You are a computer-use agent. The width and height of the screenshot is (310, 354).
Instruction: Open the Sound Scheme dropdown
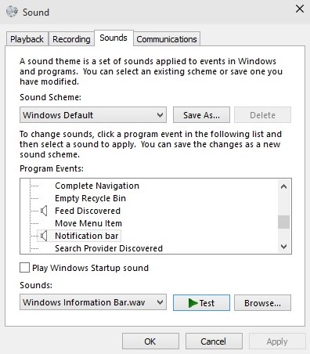pyautogui.click(x=93, y=115)
